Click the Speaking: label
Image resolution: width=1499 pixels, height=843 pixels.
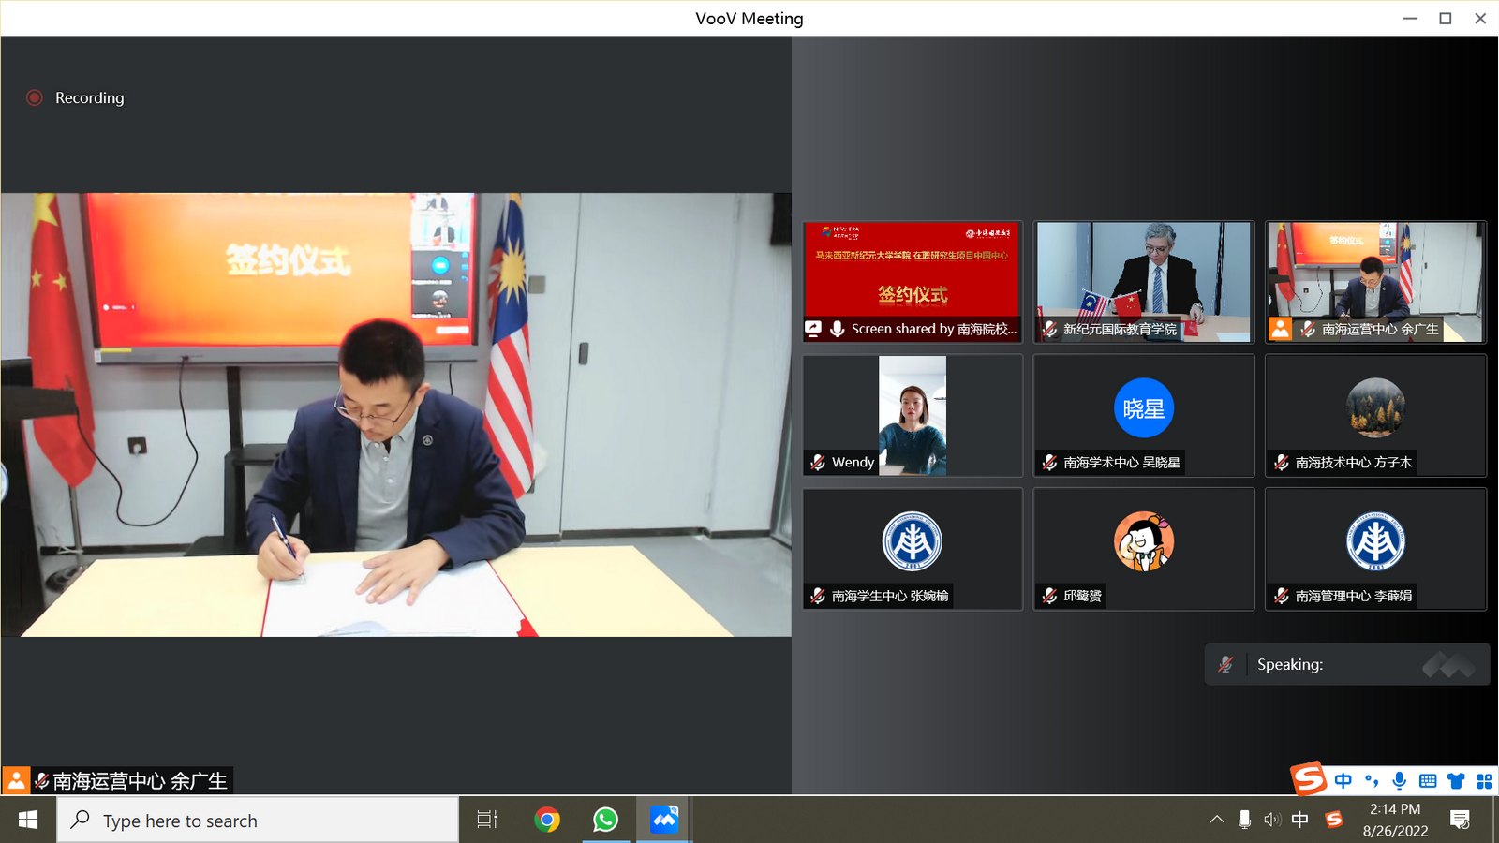[1290, 664]
